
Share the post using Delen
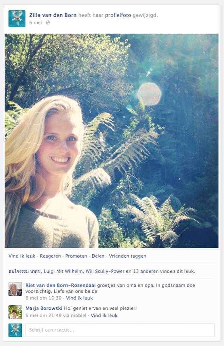[98, 256]
